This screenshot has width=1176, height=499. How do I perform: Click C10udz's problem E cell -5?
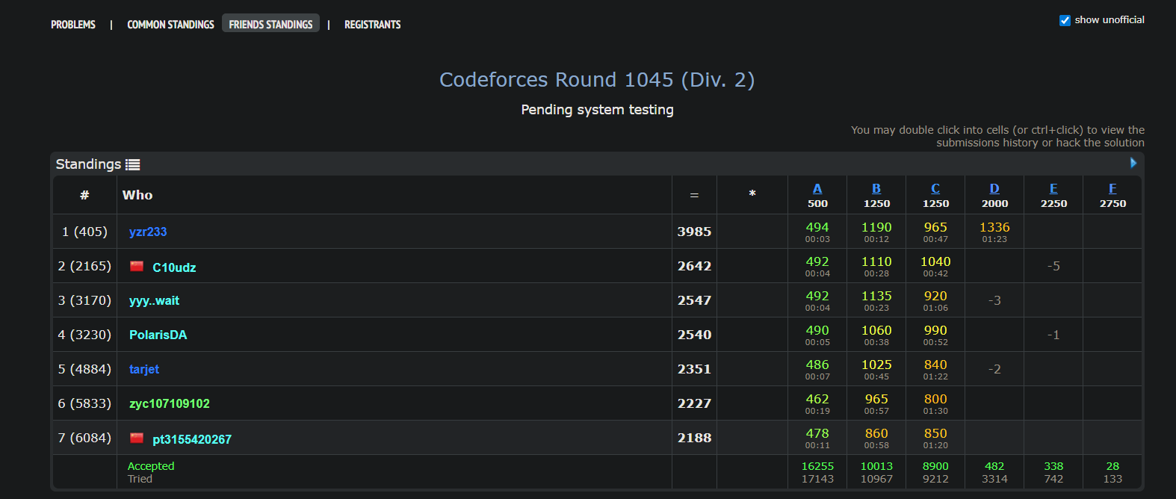[1053, 266]
